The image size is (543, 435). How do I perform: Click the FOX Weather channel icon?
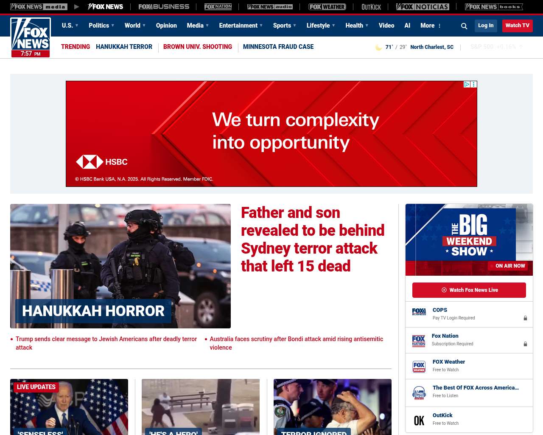(x=419, y=367)
